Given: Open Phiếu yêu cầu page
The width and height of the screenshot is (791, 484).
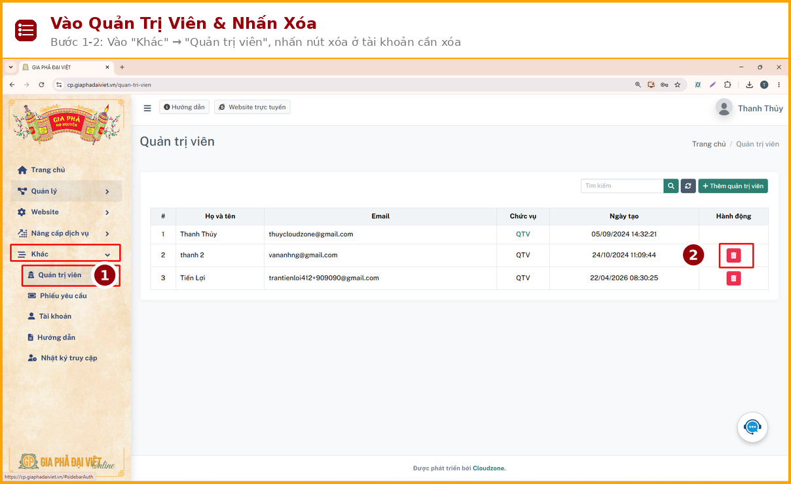Looking at the screenshot, I should 58,296.
